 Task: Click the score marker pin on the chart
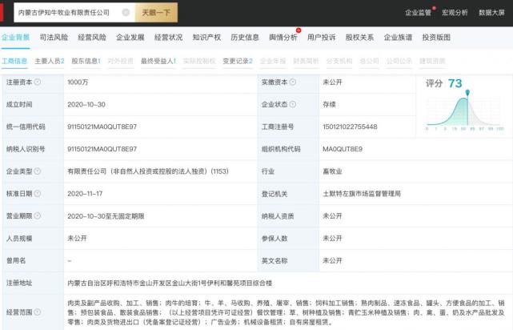[467, 93]
